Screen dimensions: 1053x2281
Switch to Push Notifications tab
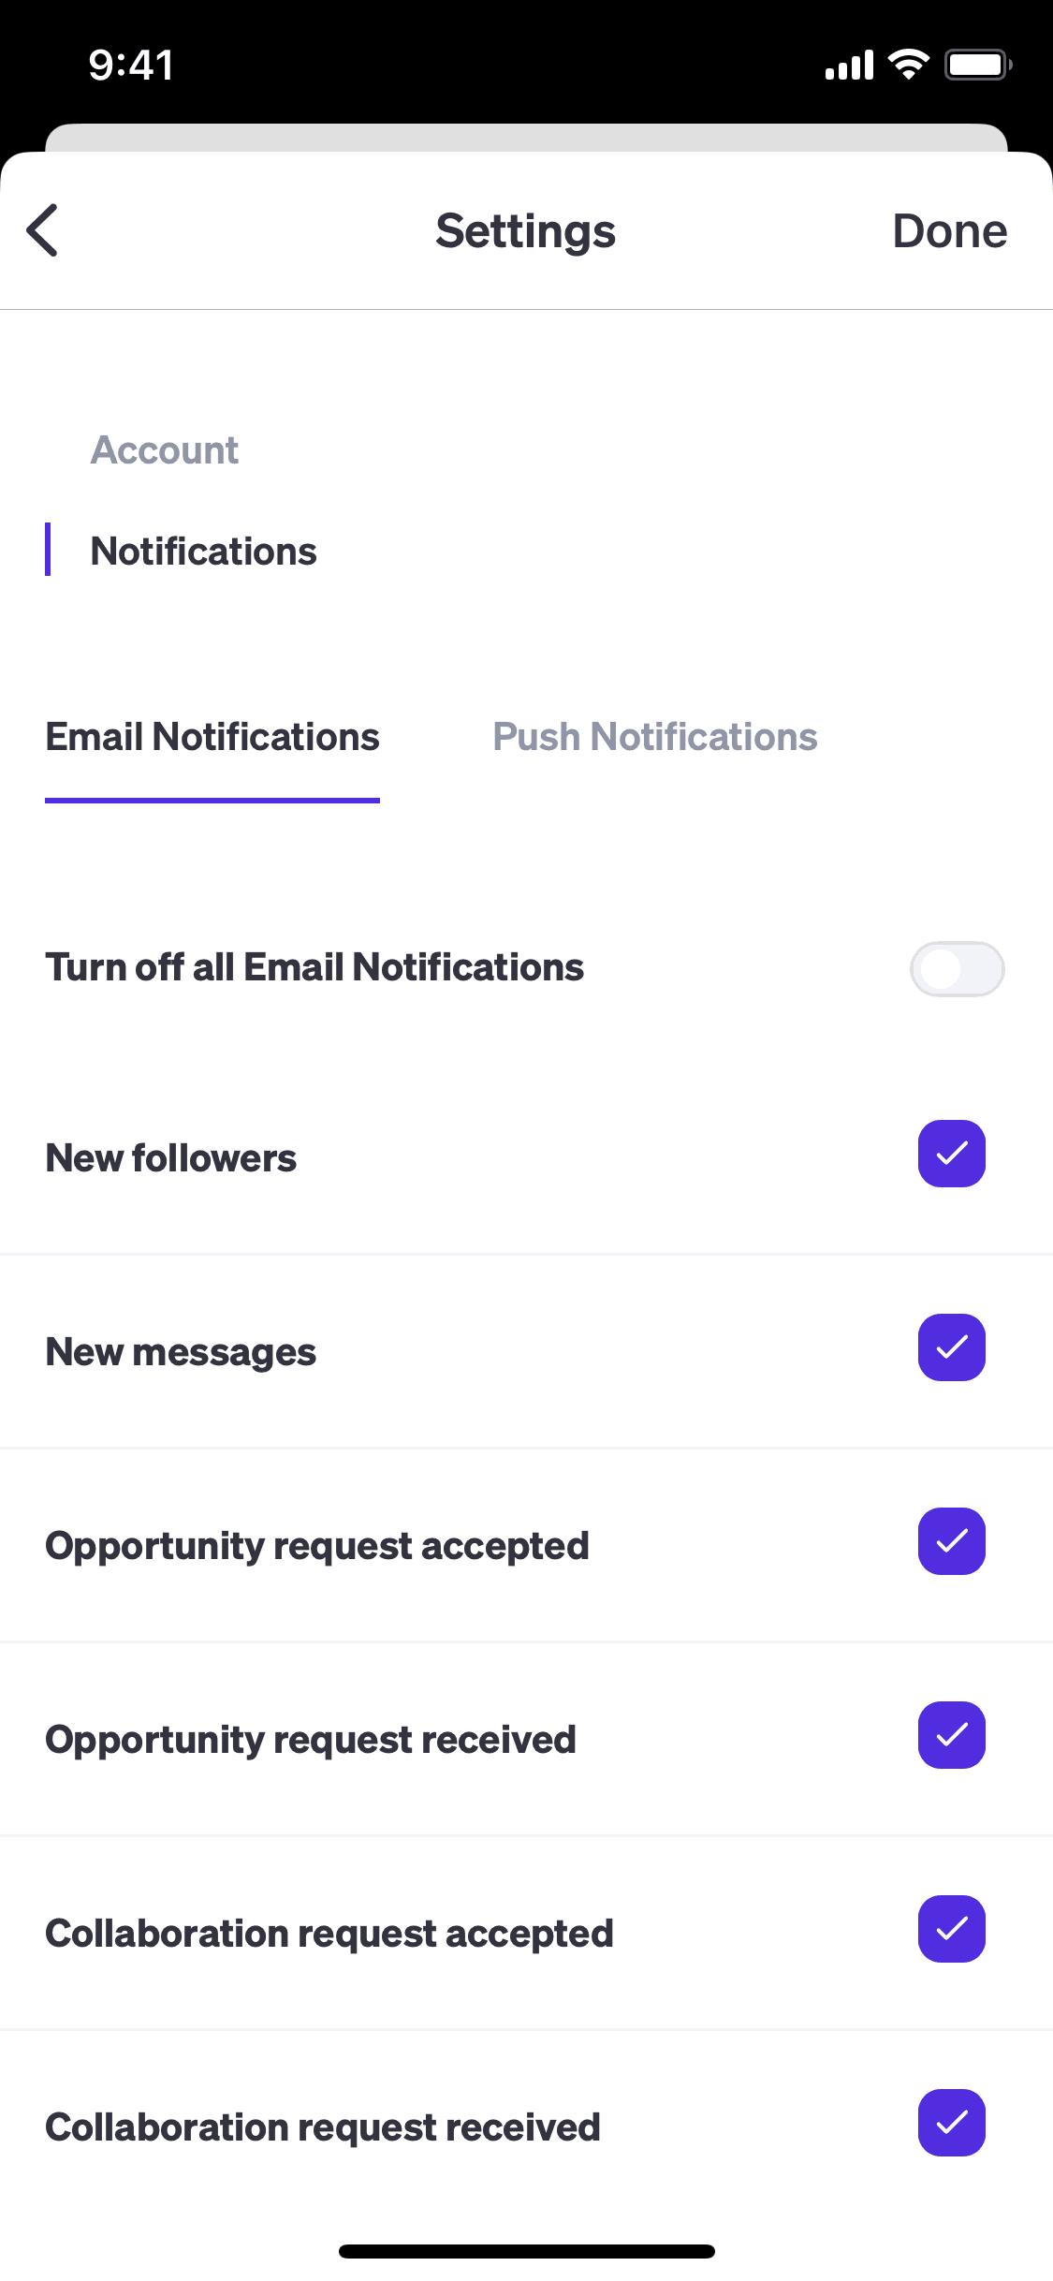(x=655, y=737)
